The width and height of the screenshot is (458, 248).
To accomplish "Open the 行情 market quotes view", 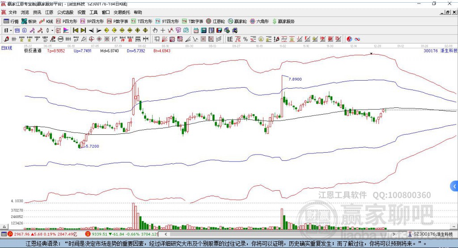I will click(11, 21).
